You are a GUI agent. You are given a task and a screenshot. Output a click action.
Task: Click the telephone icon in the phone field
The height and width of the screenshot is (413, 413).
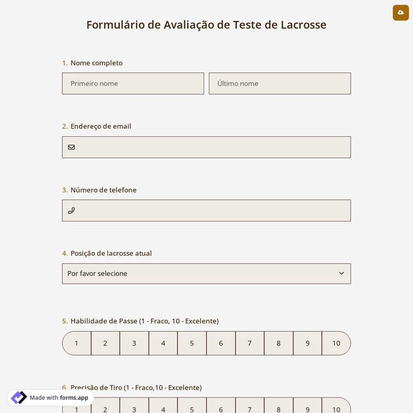click(x=71, y=211)
